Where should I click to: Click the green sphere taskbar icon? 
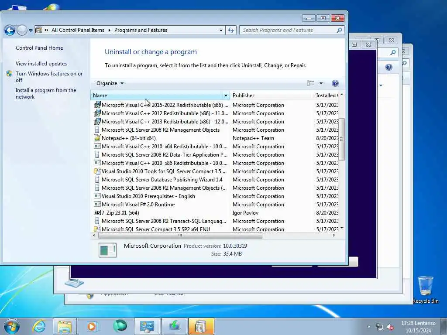click(120, 326)
